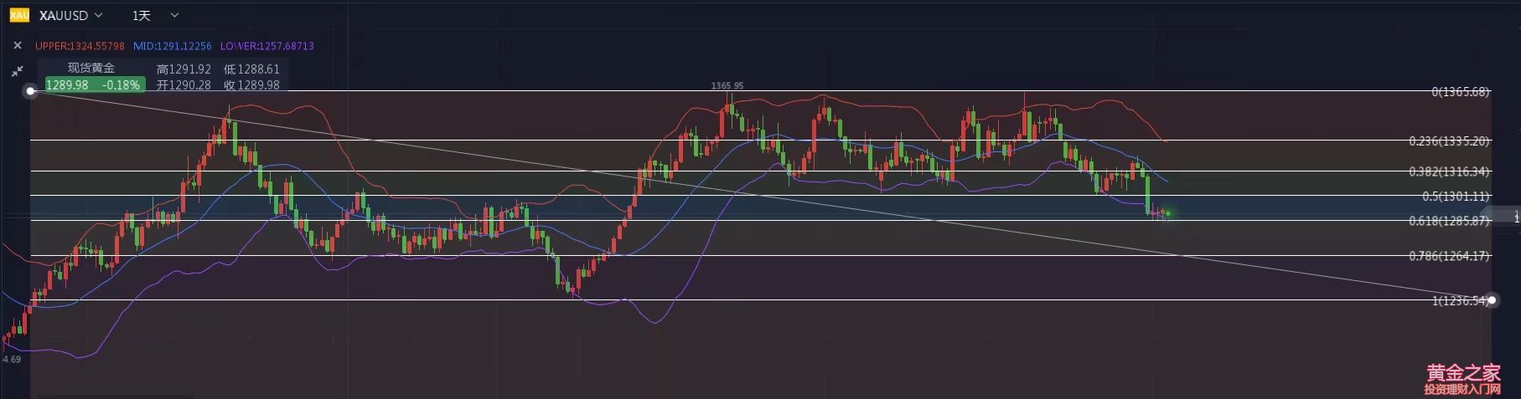Image resolution: width=1521 pixels, height=399 pixels.
Task: Click the UPPER band value label
Action: [x=80, y=46]
